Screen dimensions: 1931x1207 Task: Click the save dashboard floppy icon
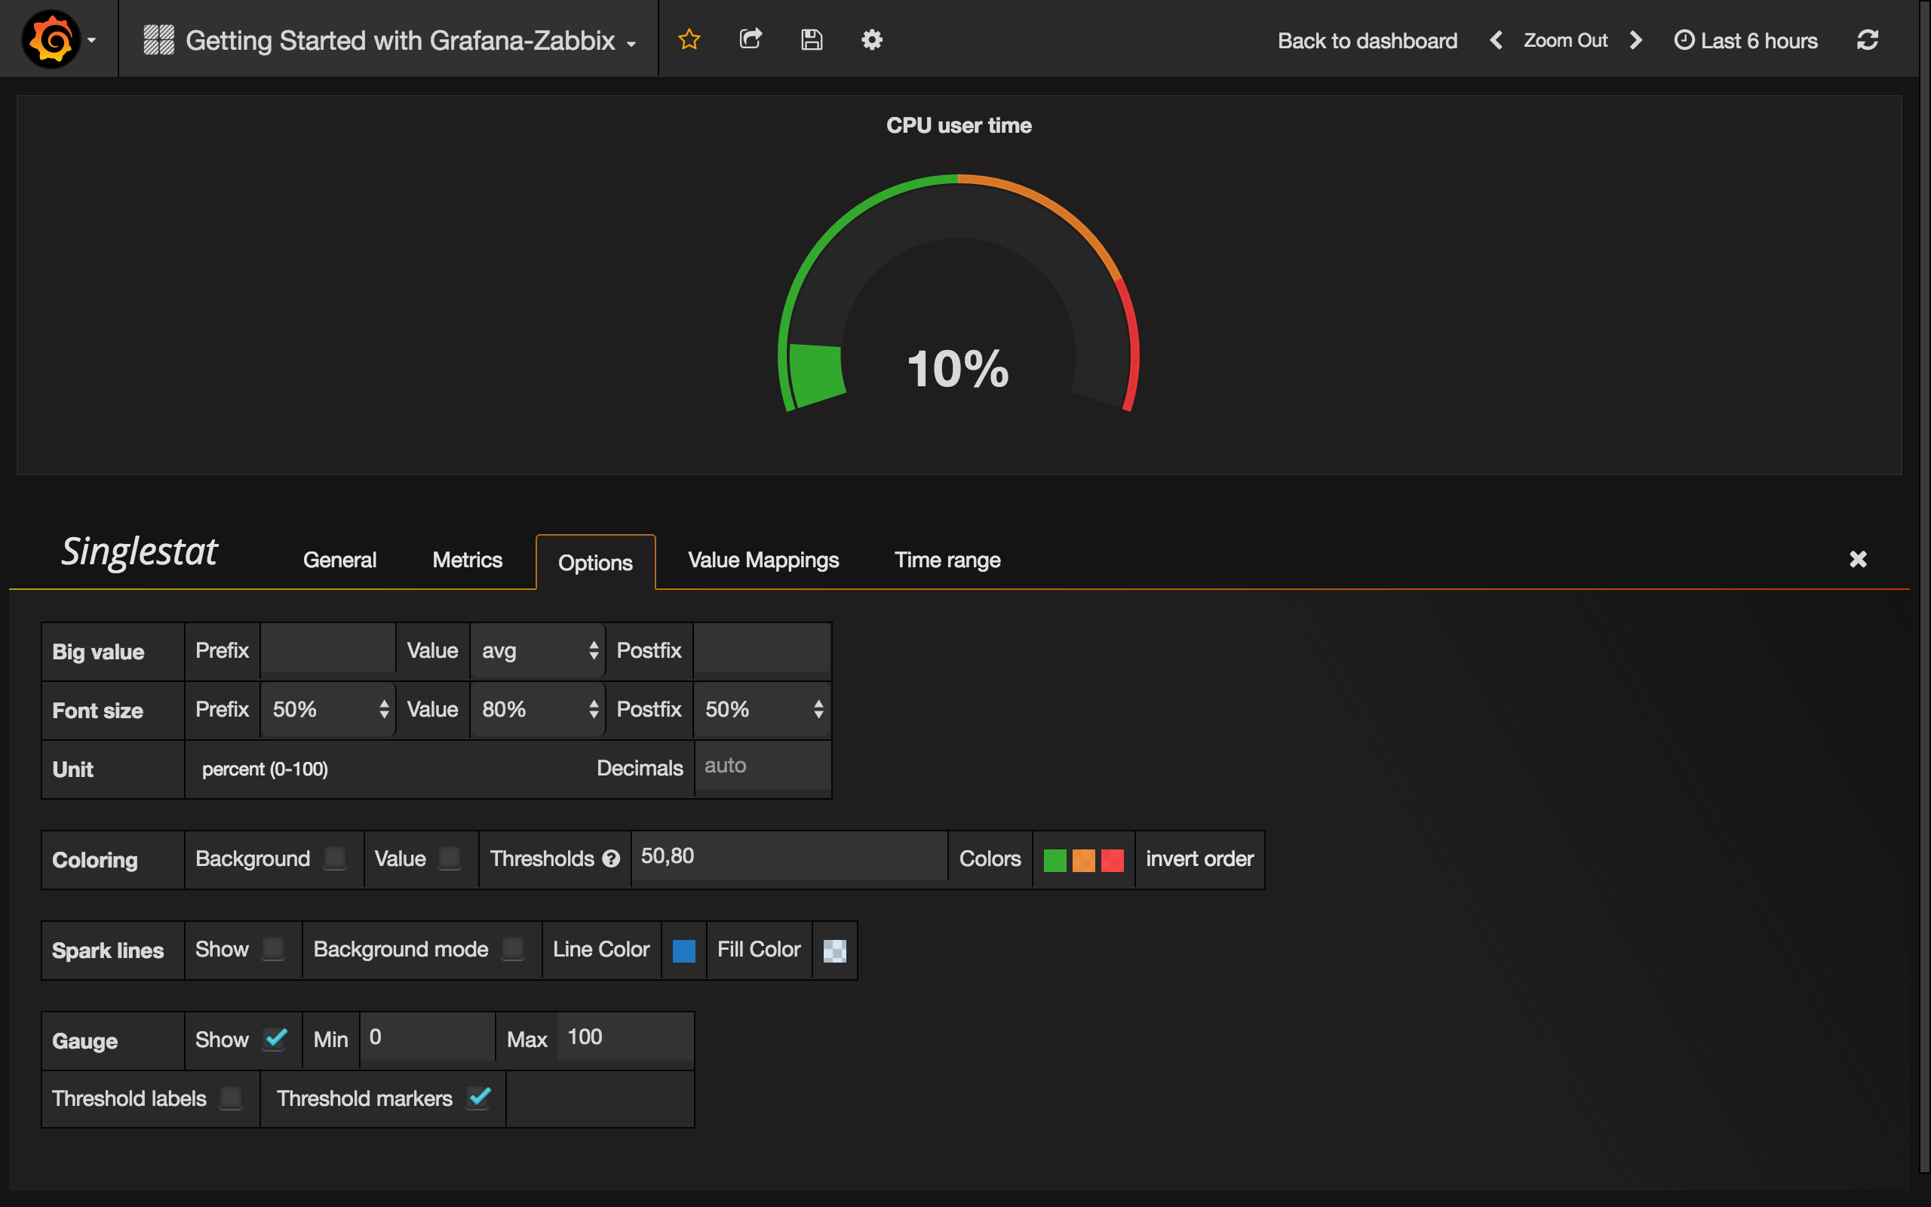pos(812,39)
